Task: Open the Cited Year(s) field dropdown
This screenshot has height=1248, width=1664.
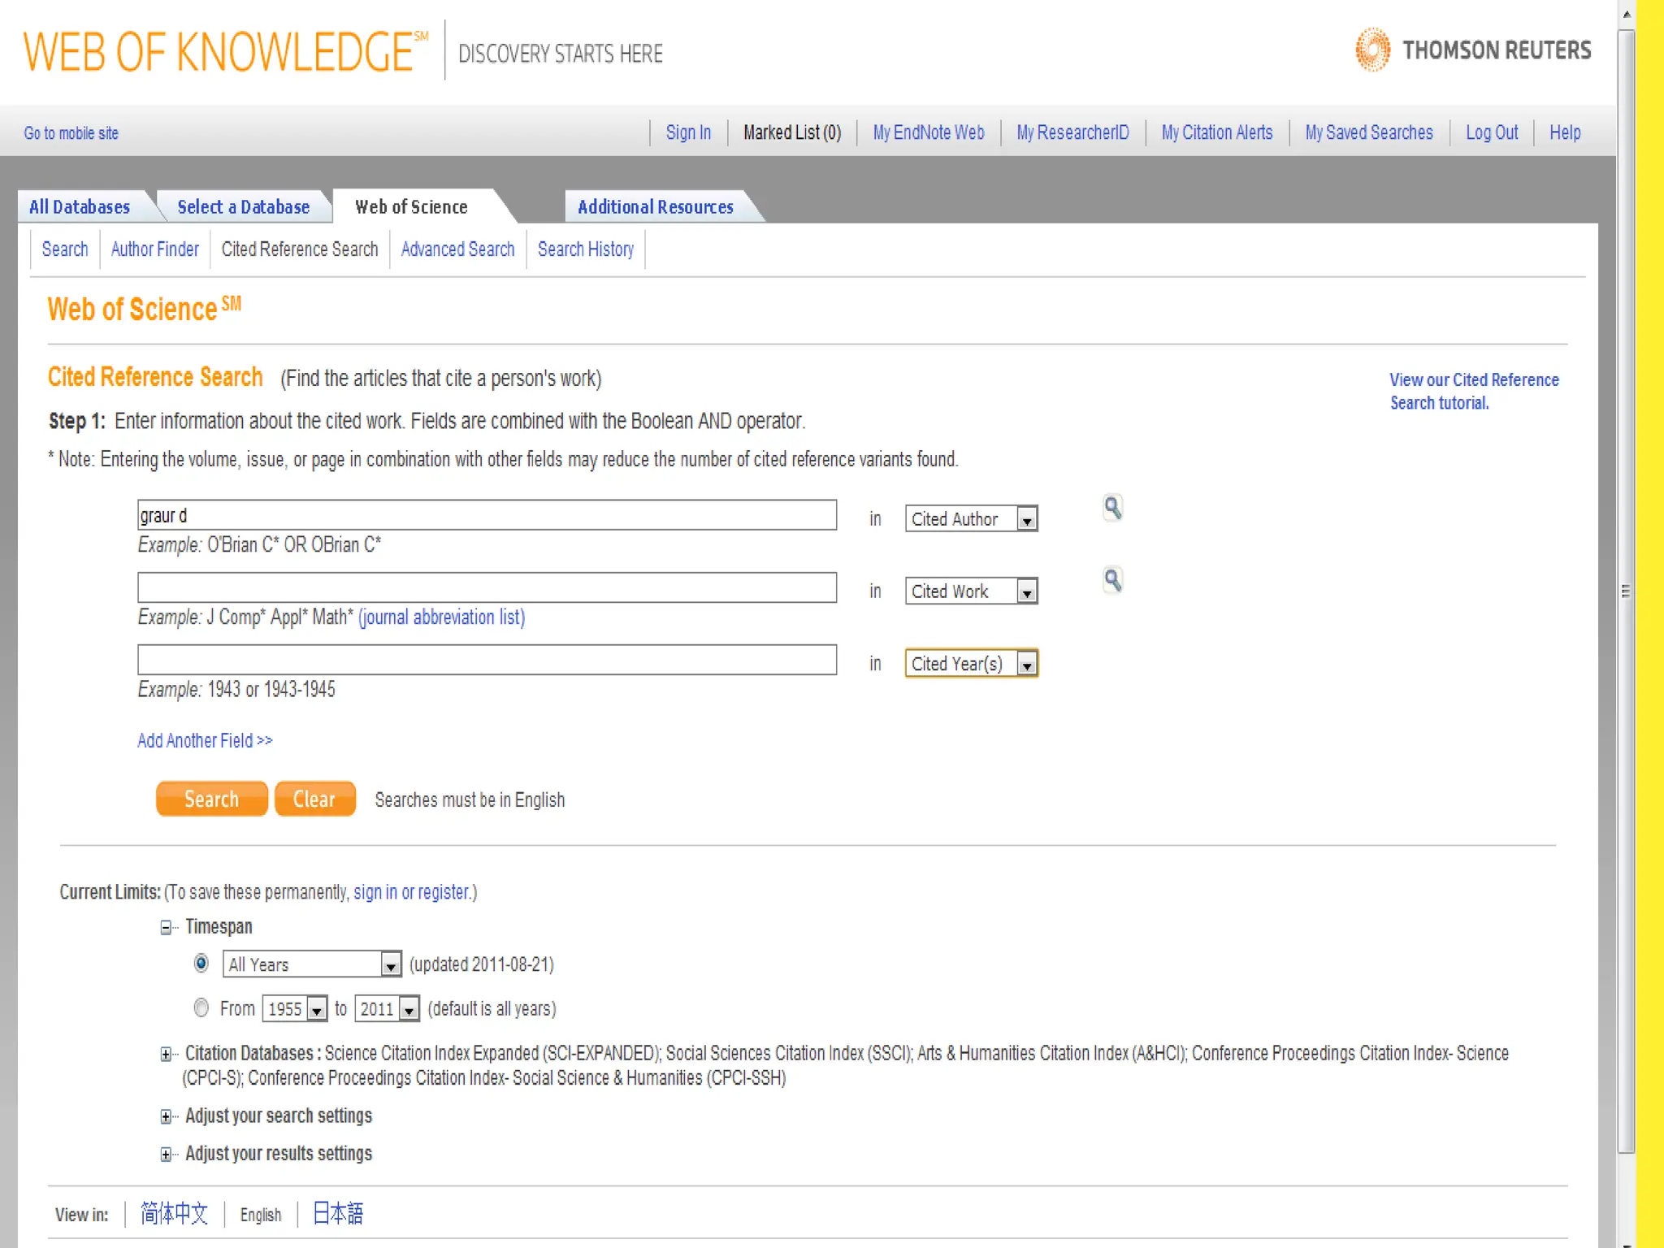Action: pyautogui.click(x=971, y=664)
